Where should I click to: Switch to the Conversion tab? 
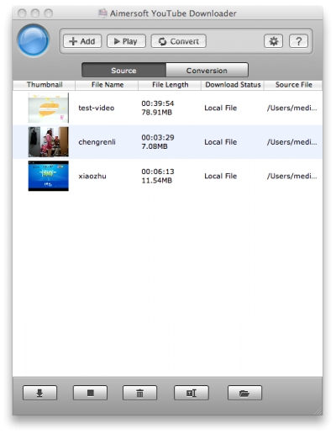(207, 70)
